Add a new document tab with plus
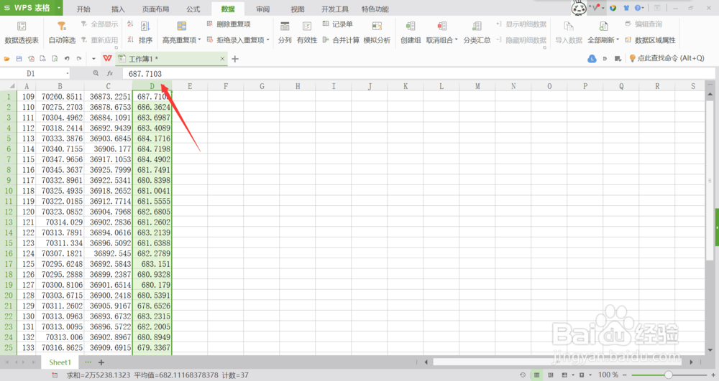The height and width of the screenshot is (381, 719). 235,59
